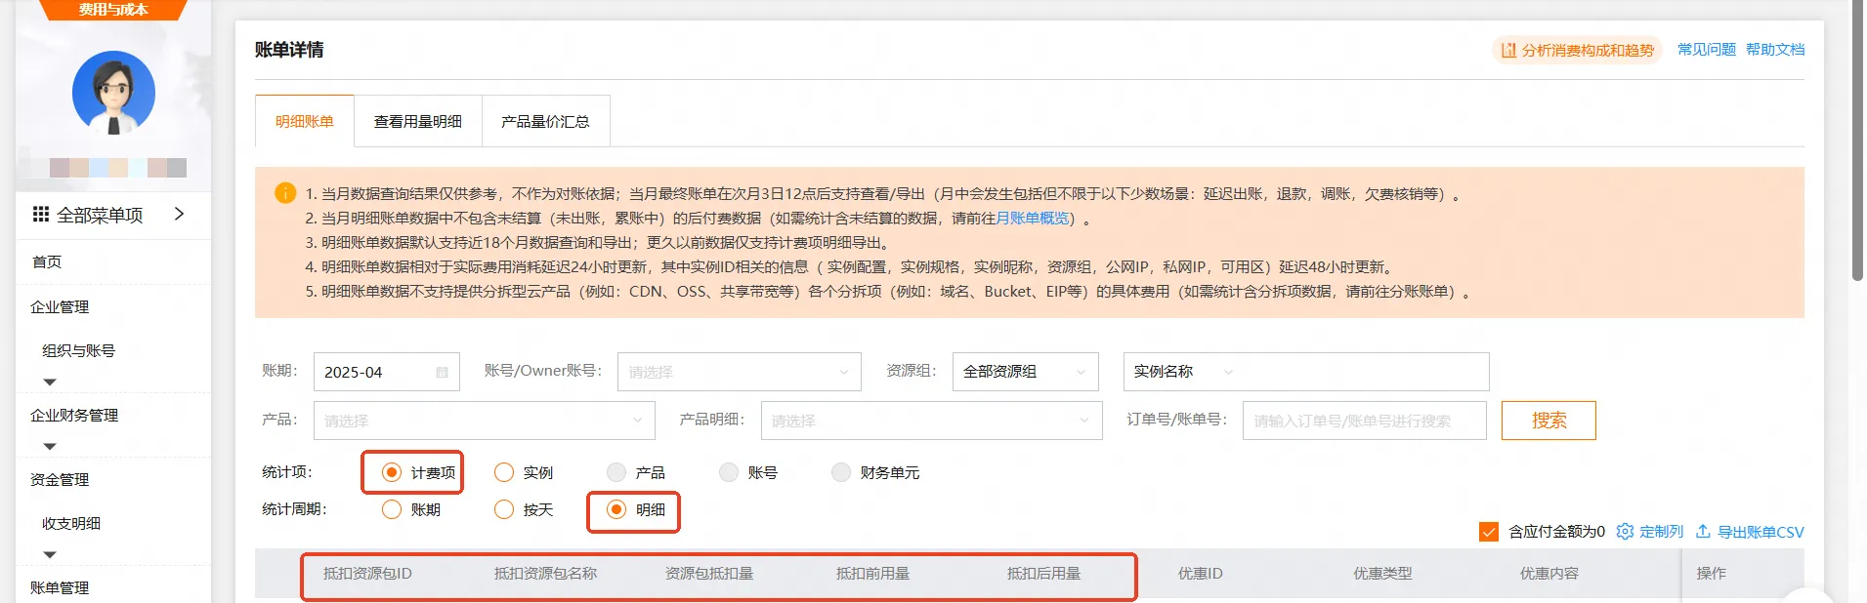This screenshot has width=1867, height=603.
Task: Switch to 查看用量明细 tab
Action: (418, 121)
